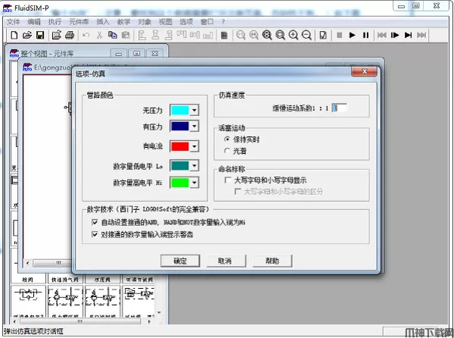The width and height of the screenshot is (454, 338).
Task: Click the align left objects icon
Action: pyautogui.click(x=142, y=35)
